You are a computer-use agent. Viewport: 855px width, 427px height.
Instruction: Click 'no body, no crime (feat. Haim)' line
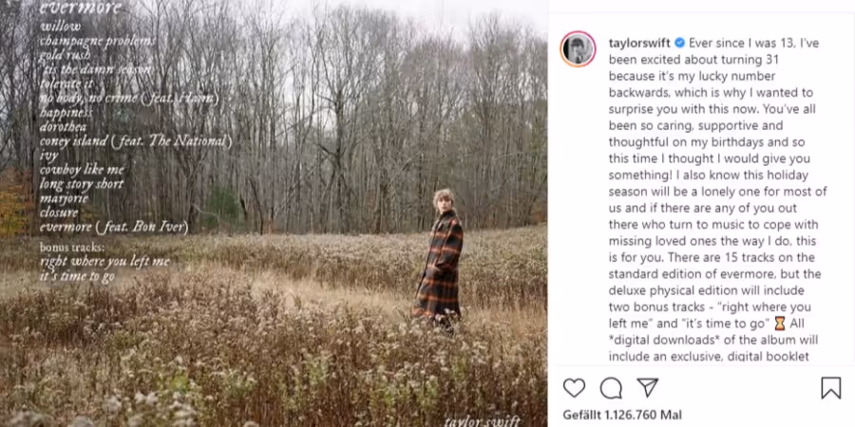129,99
